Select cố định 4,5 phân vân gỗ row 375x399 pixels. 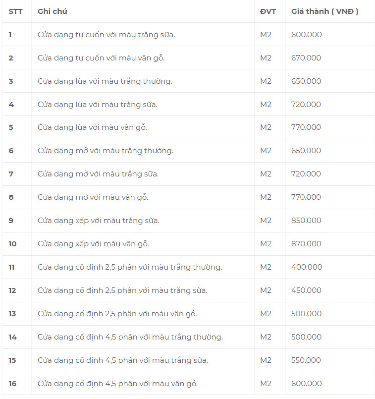189,384
